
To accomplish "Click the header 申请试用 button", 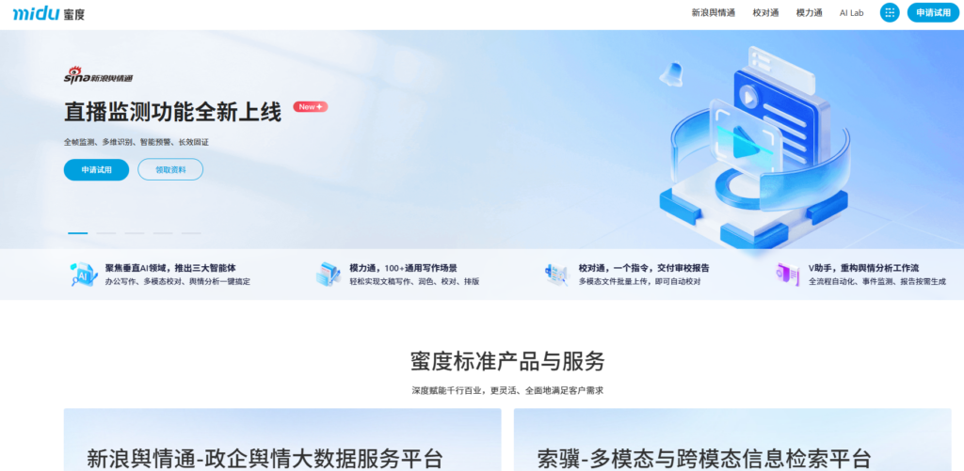I will [x=933, y=12].
